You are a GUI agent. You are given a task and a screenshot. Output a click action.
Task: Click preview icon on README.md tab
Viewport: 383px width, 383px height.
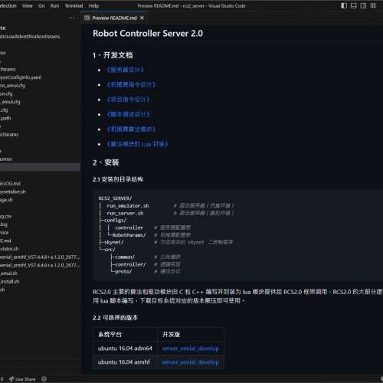[x=87, y=18]
